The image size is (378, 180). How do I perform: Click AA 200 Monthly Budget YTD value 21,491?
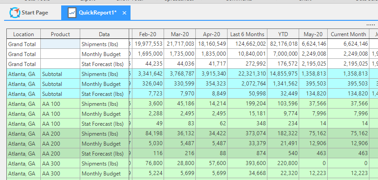pyautogui.click(x=283, y=143)
